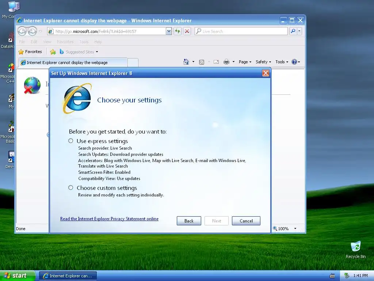Click the Home icon in command bar
The height and width of the screenshot is (281, 374).
point(186,62)
